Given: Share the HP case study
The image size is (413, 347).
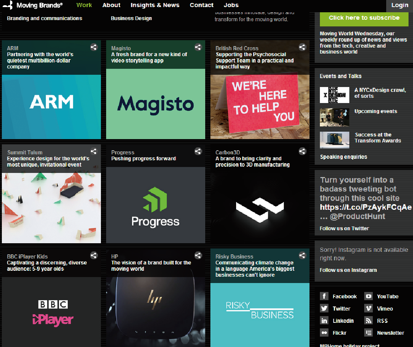Looking at the screenshot, I should [198, 256].
